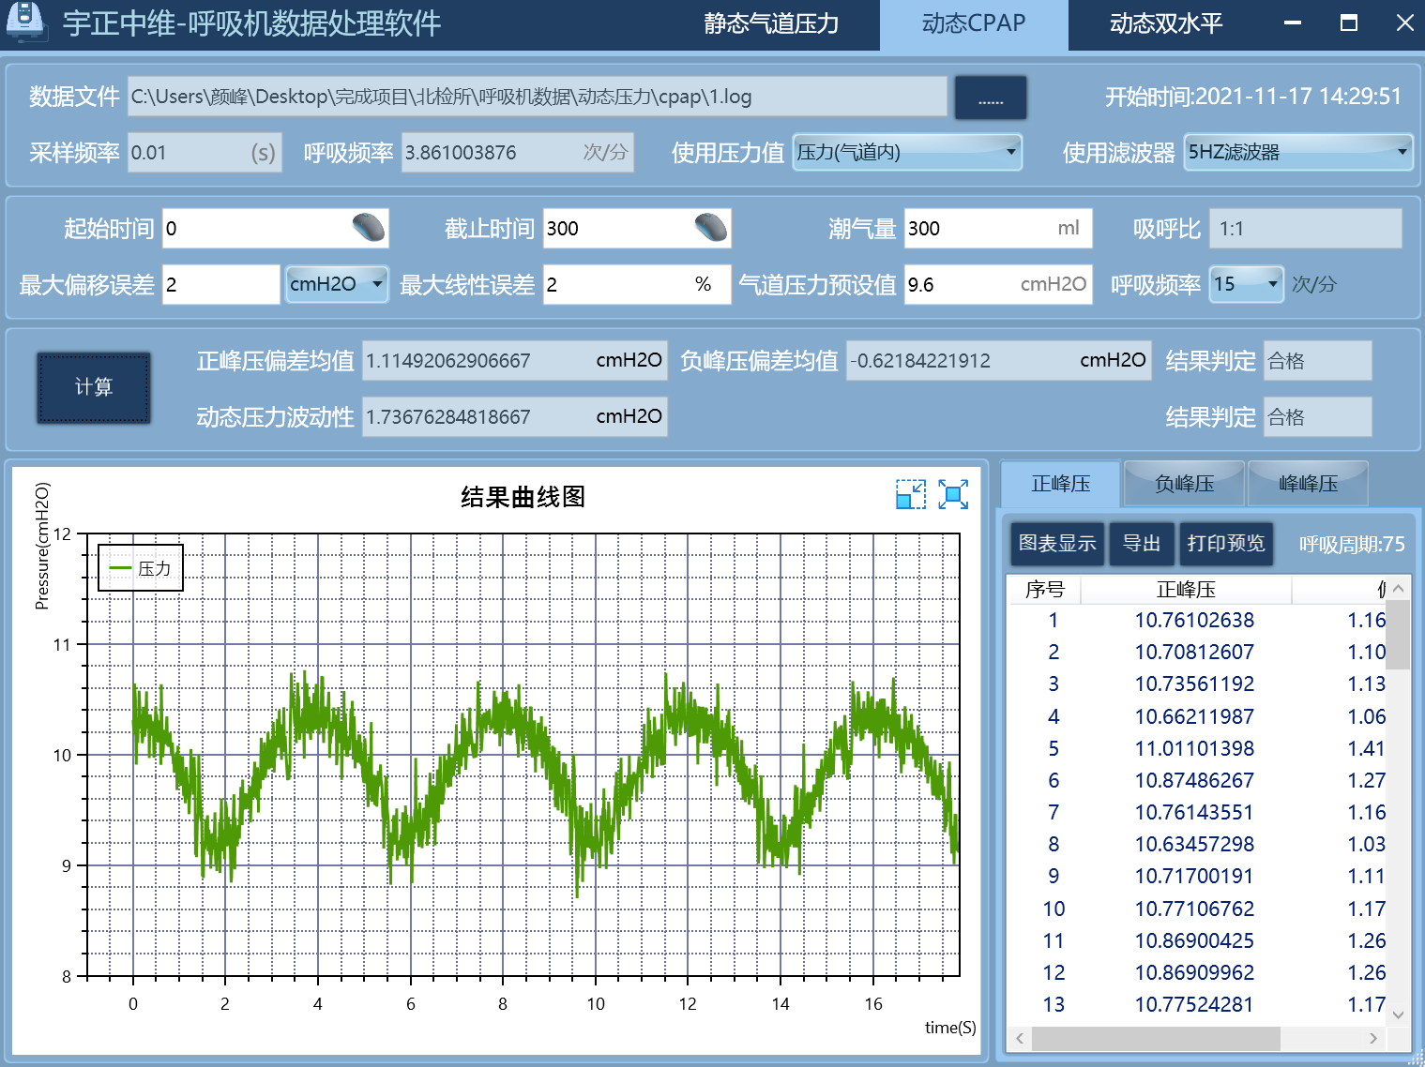This screenshot has width=1425, height=1067.
Task: Click the chart restore-size icon
Action: point(910,495)
